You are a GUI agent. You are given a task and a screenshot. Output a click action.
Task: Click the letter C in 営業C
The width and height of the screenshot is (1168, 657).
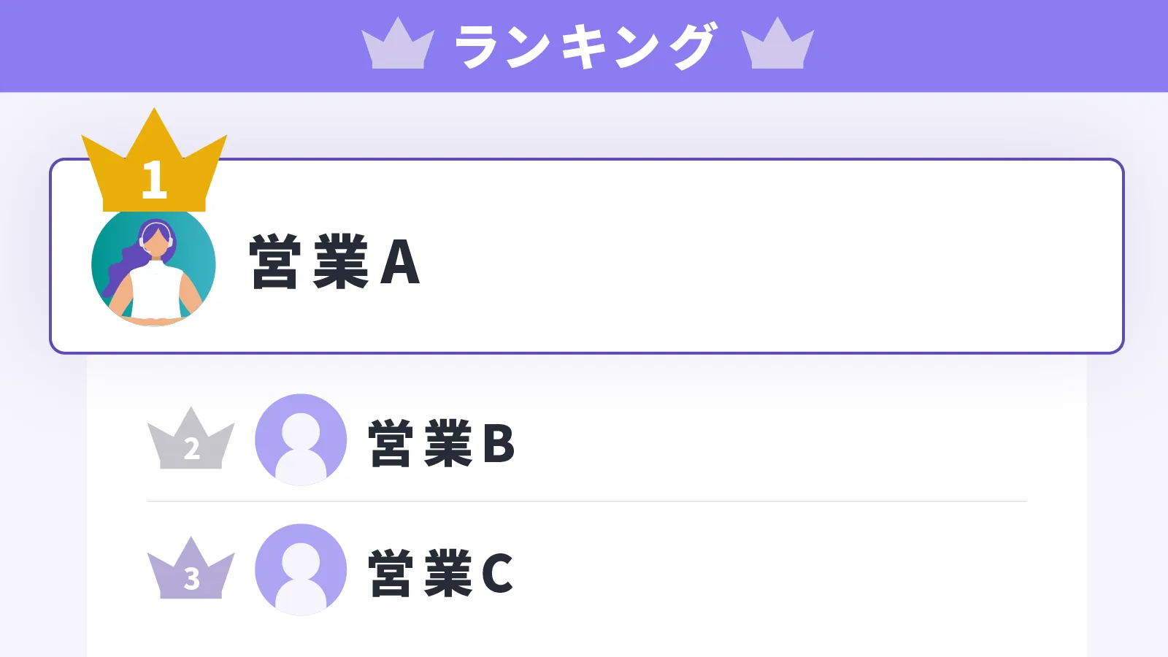click(497, 573)
